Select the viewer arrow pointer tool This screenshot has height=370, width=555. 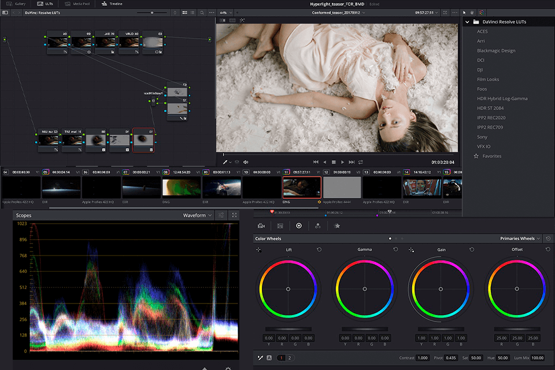coord(464,13)
